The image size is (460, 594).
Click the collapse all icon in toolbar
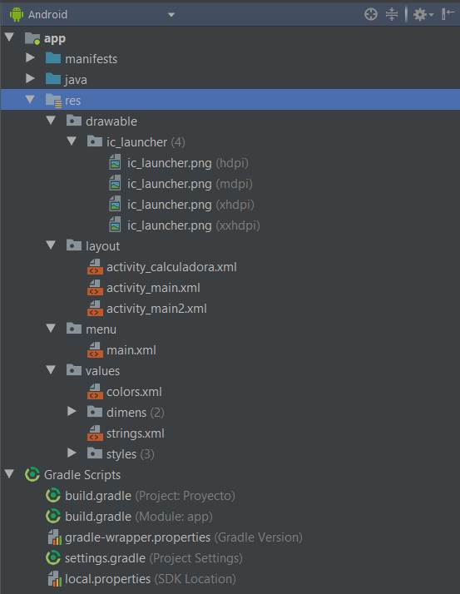point(392,14)
